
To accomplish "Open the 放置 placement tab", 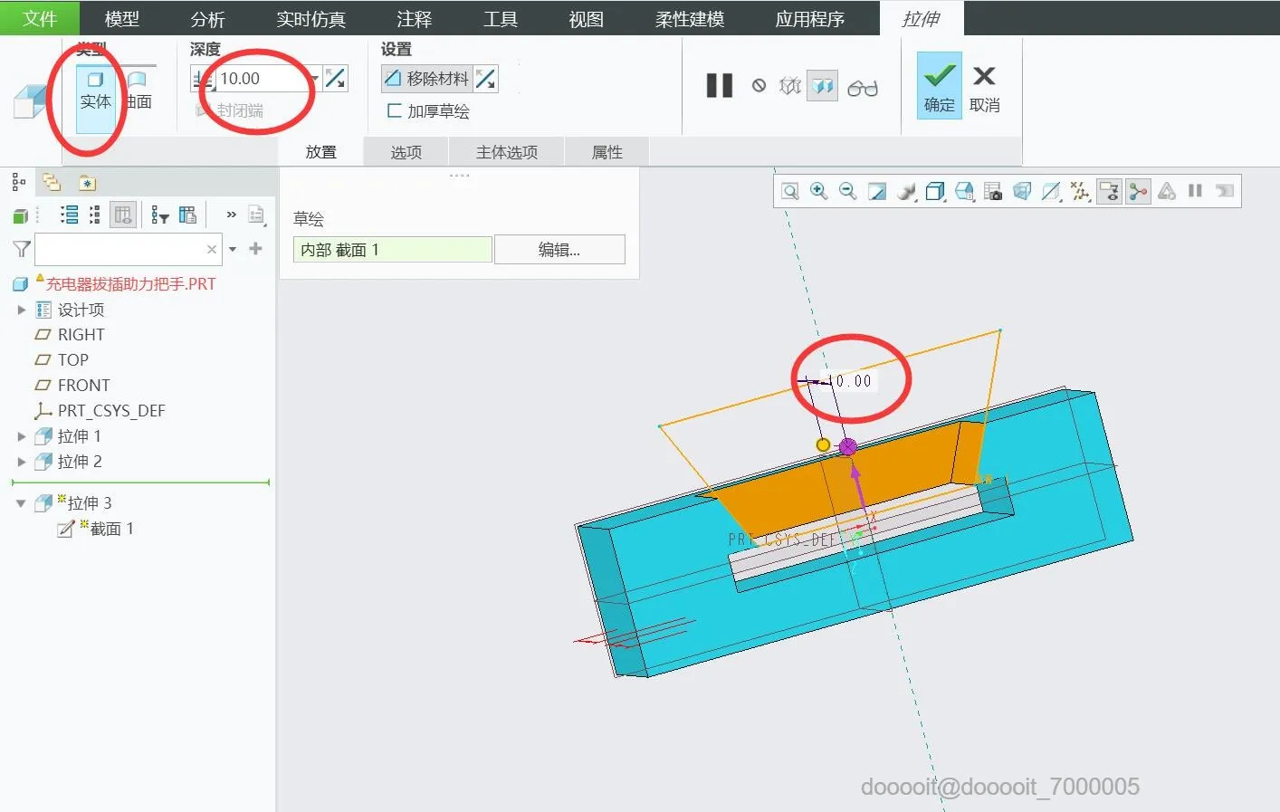I will pos(321,152).
